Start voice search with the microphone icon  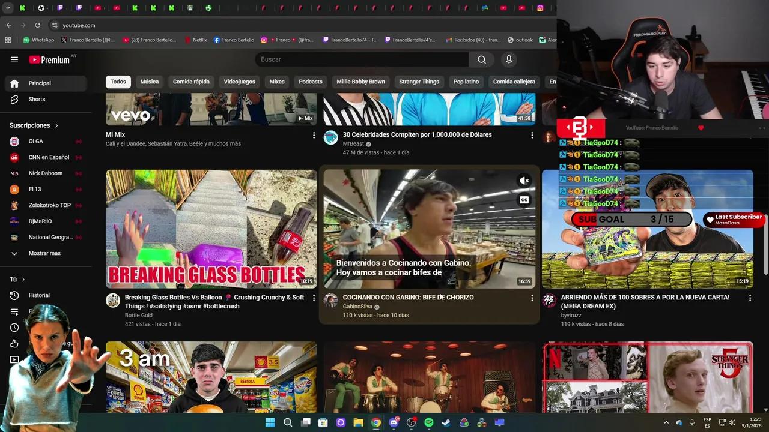point(508,59)
